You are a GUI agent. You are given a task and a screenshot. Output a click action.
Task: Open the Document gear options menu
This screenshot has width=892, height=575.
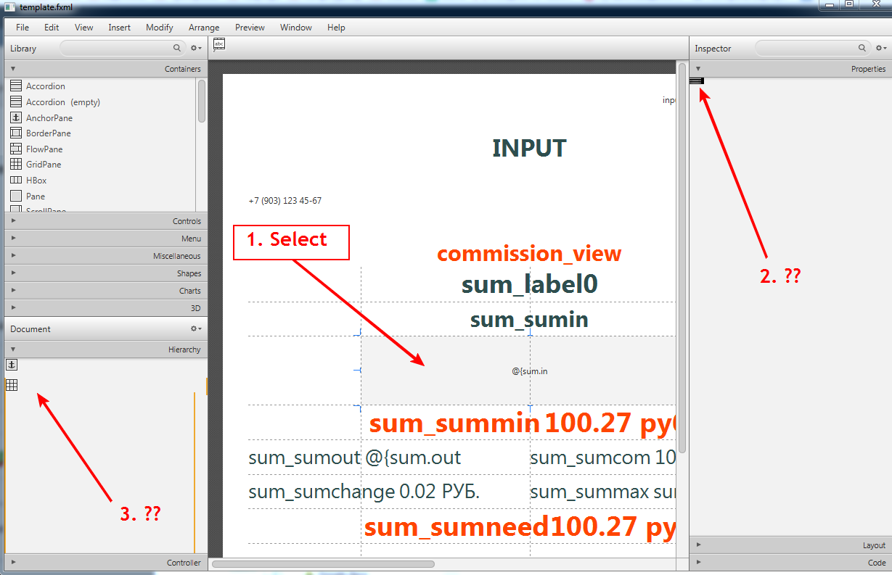point(196,329)
